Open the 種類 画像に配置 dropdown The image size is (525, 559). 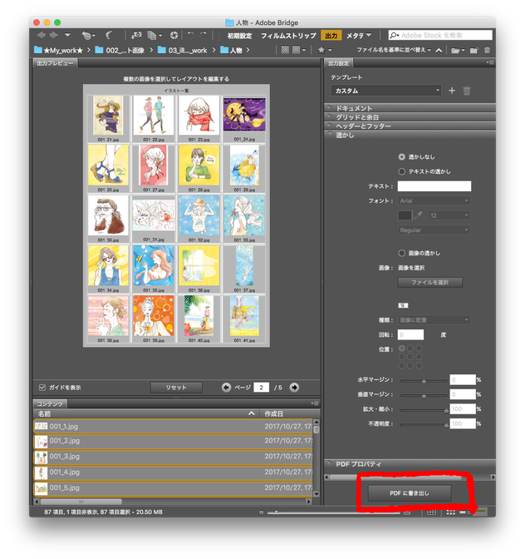tap(434, 319)
